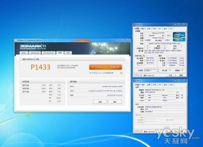Click the P1433 score value

[40, 67]
